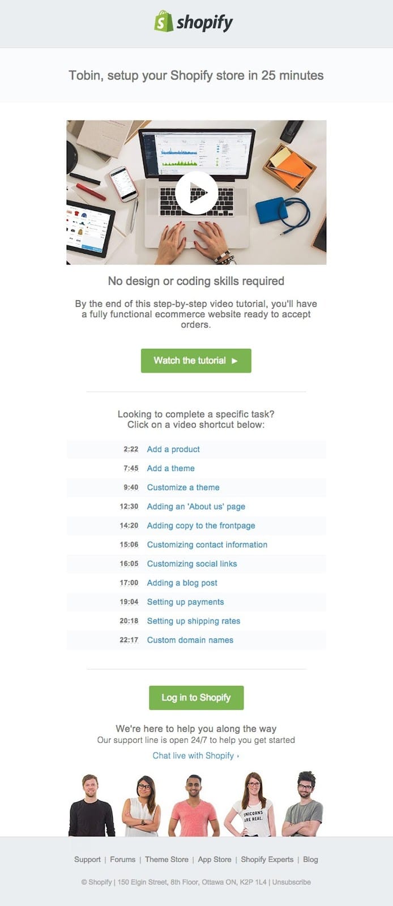
Task: Open the Adding a blog post video
Action: 181,583
